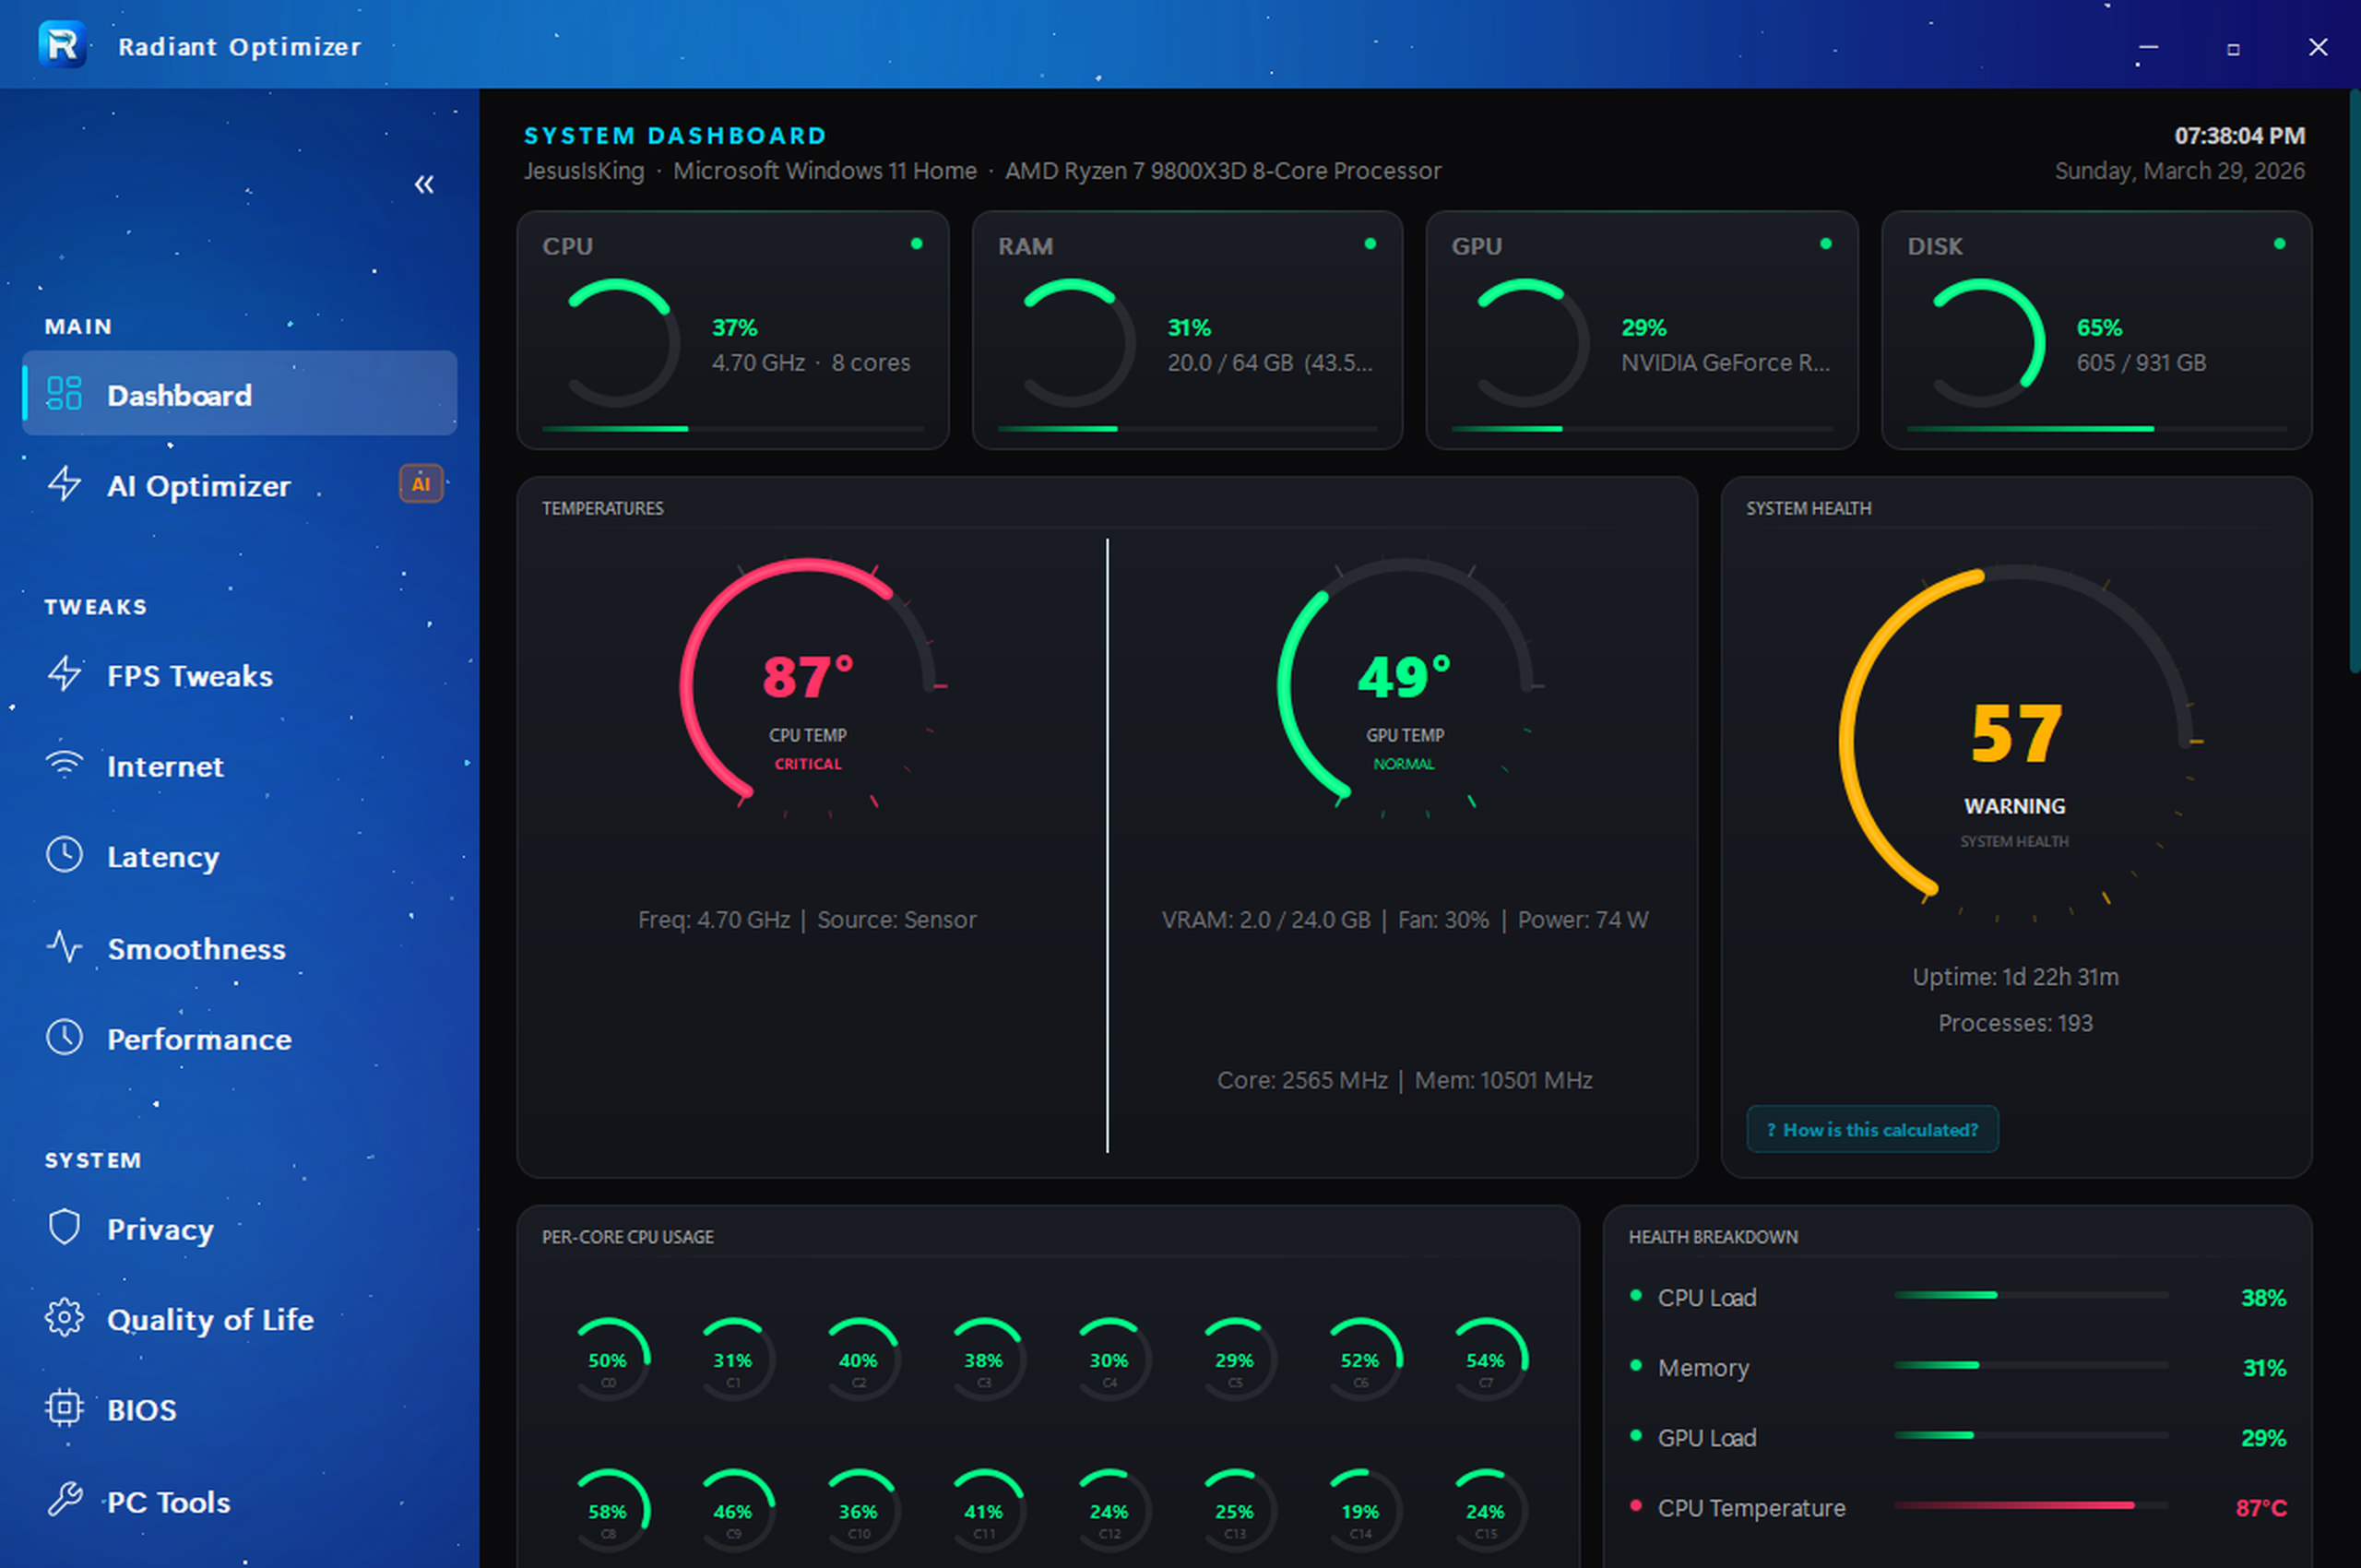The width and height of the screenshot is (2361, 1568).
Task: Select the Quality of Life gear icon
Action: click(x=64, y=1318)
